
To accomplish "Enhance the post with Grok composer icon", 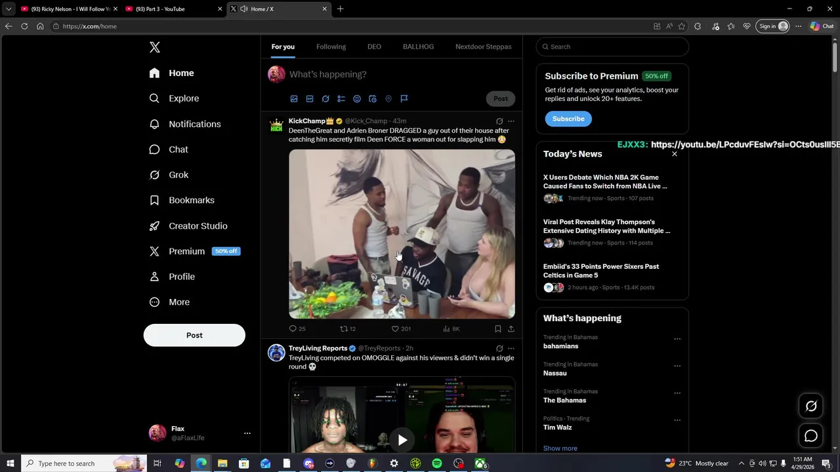I will [325, 99].
